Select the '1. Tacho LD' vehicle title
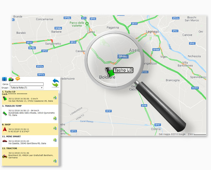 pyautogui.click(x=8, y=92)
